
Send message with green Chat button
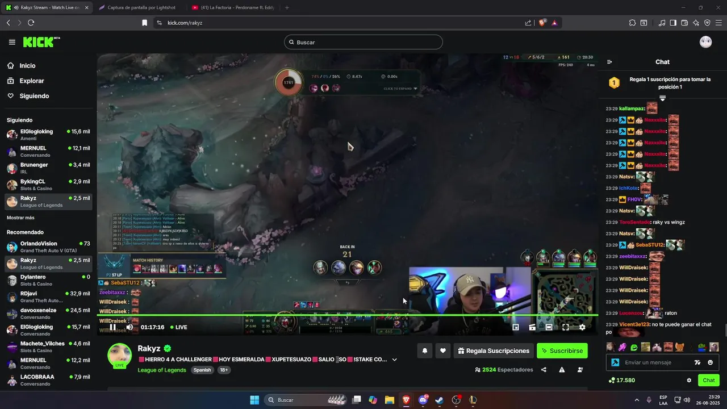(709, 381)
